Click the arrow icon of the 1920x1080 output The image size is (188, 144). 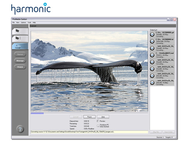click(152, 41)
